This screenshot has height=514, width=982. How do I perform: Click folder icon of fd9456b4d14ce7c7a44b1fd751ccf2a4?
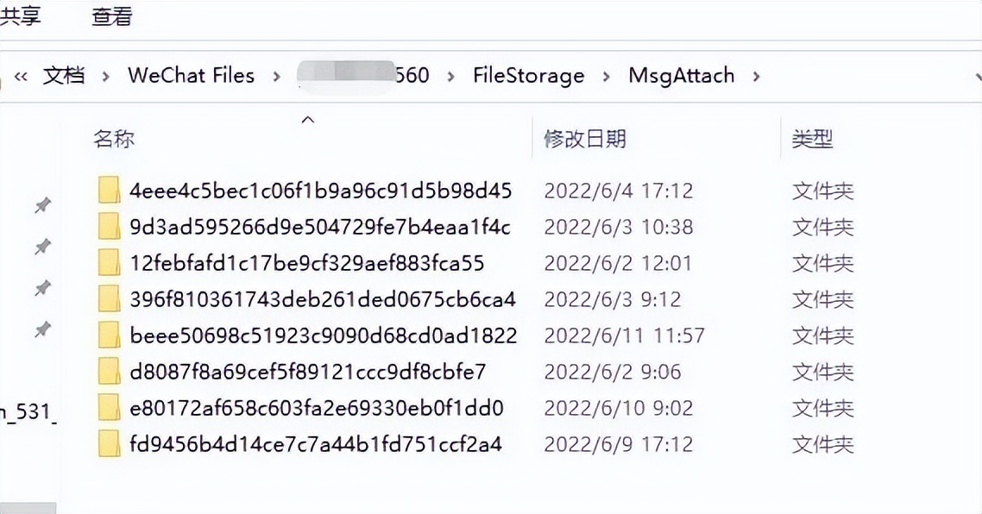pyautogui.click(x=109, y=444)
